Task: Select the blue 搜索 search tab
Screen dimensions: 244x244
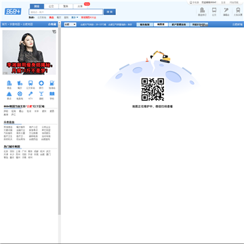Action: (x=37, y=6)
